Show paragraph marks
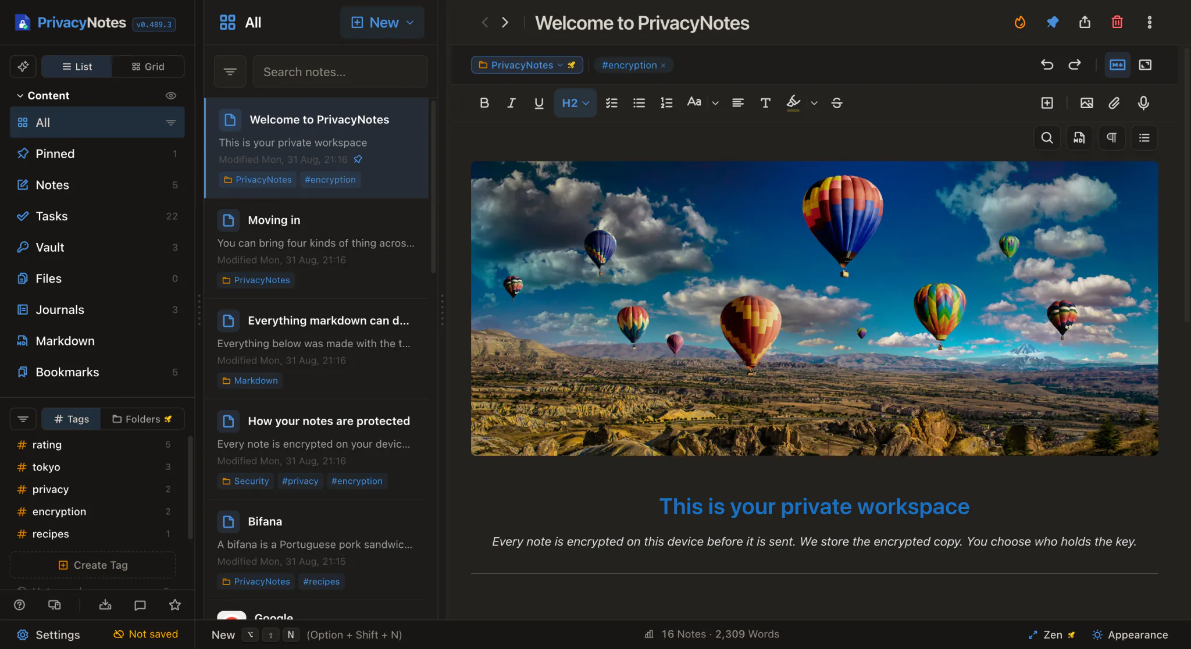 point(1112,138)
